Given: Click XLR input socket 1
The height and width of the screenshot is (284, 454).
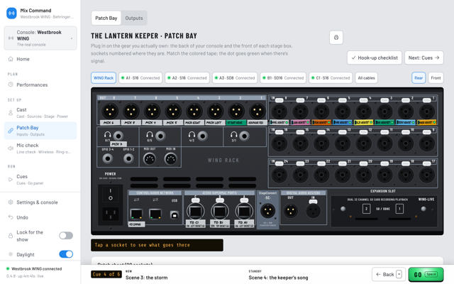Looking at the screenshot, I should (426, 111).
